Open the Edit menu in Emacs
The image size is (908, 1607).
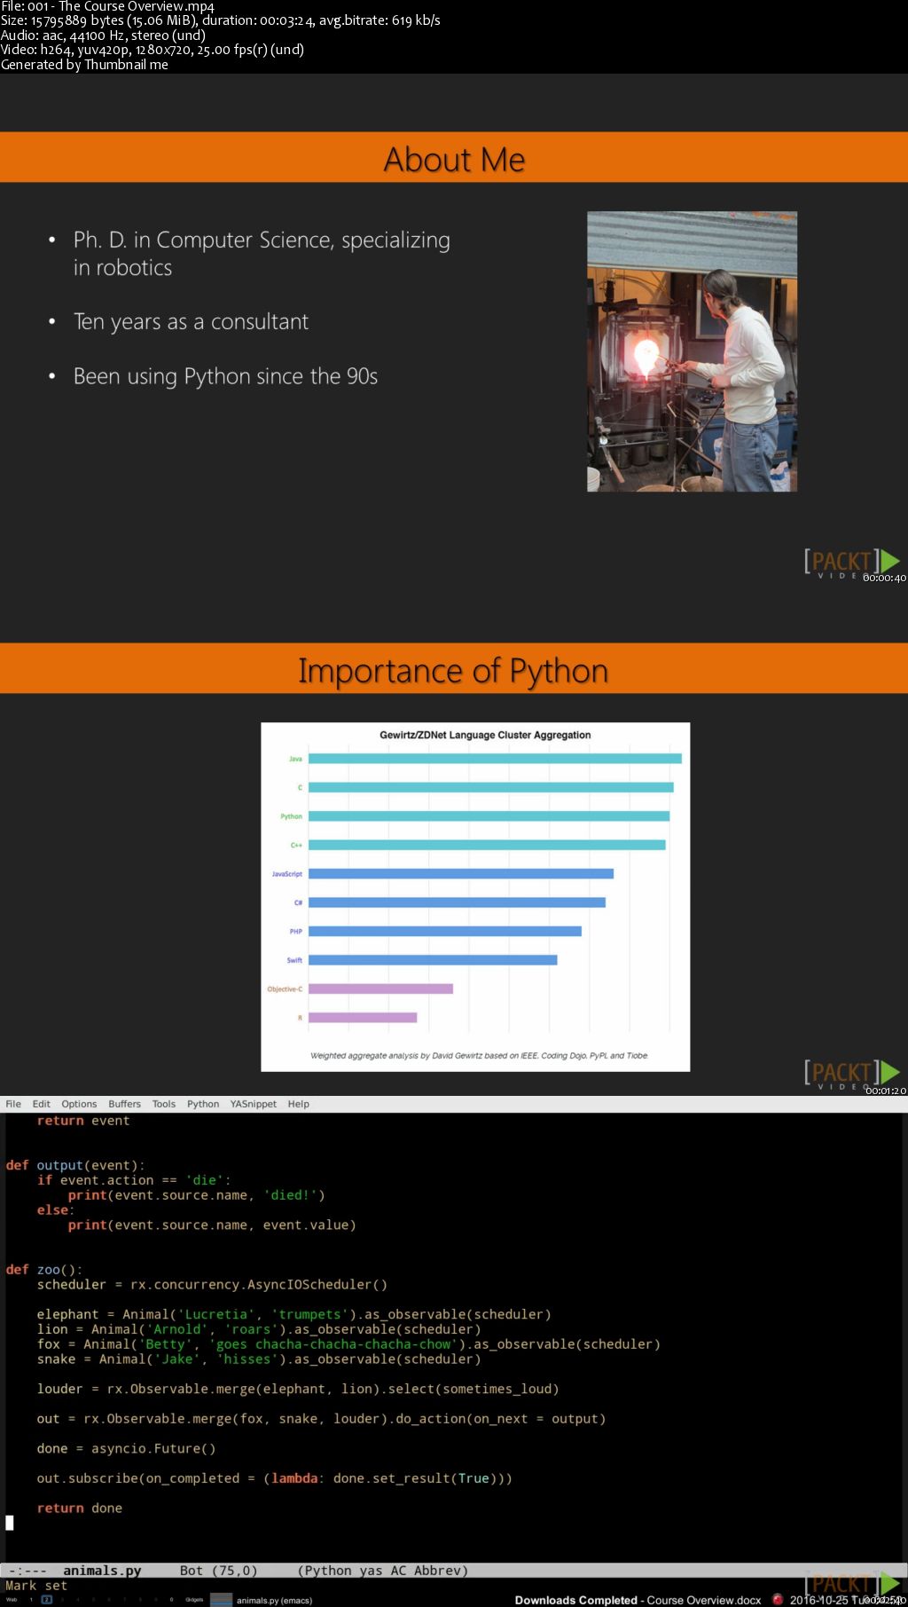click(x=42, y=1104)
